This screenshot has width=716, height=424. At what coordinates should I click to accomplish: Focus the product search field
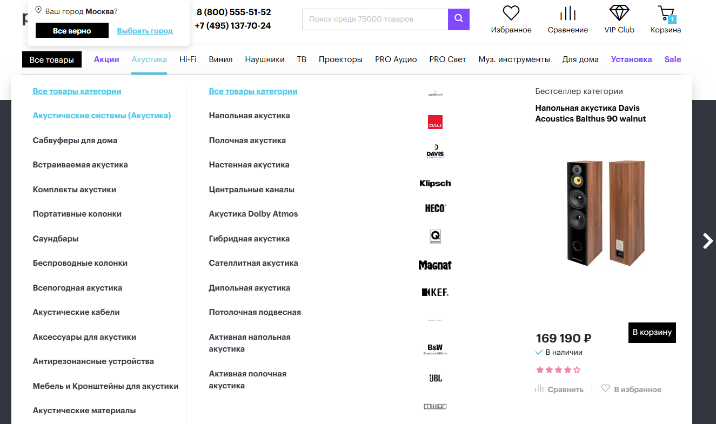(x=375, y=19)
